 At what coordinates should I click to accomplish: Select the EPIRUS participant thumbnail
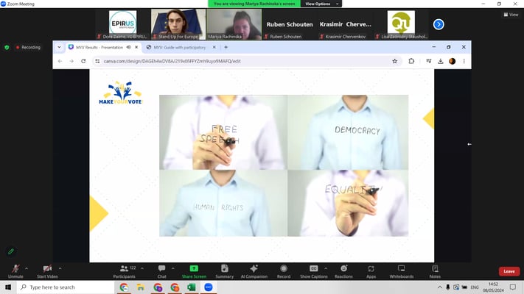[122, 24]
